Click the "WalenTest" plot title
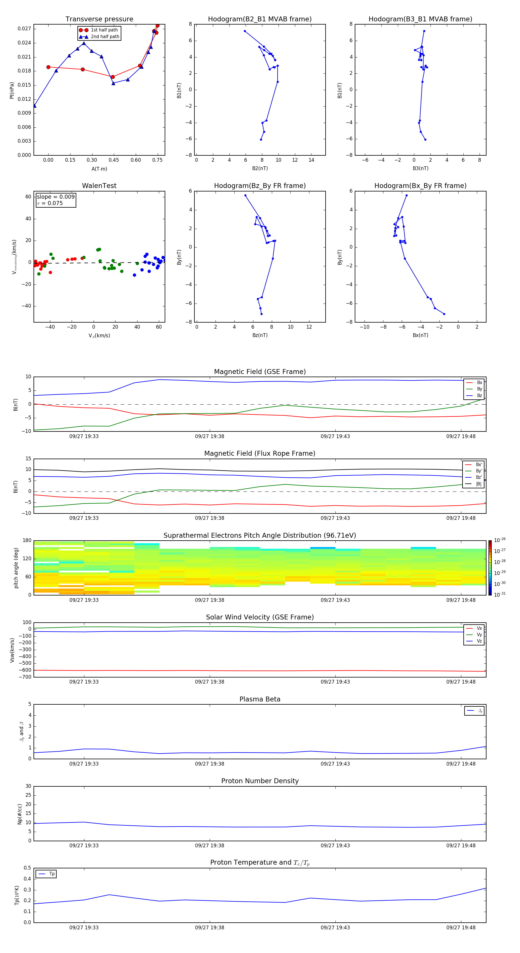Image resolution: width=520 pixels, height=953 pixels. pyautogui.click(x=99, y=186)
